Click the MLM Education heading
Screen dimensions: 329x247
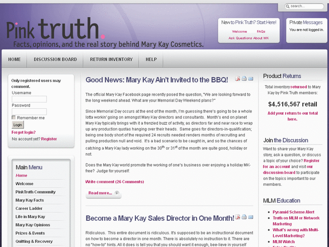pyautogui.click(x=281, y=200)
